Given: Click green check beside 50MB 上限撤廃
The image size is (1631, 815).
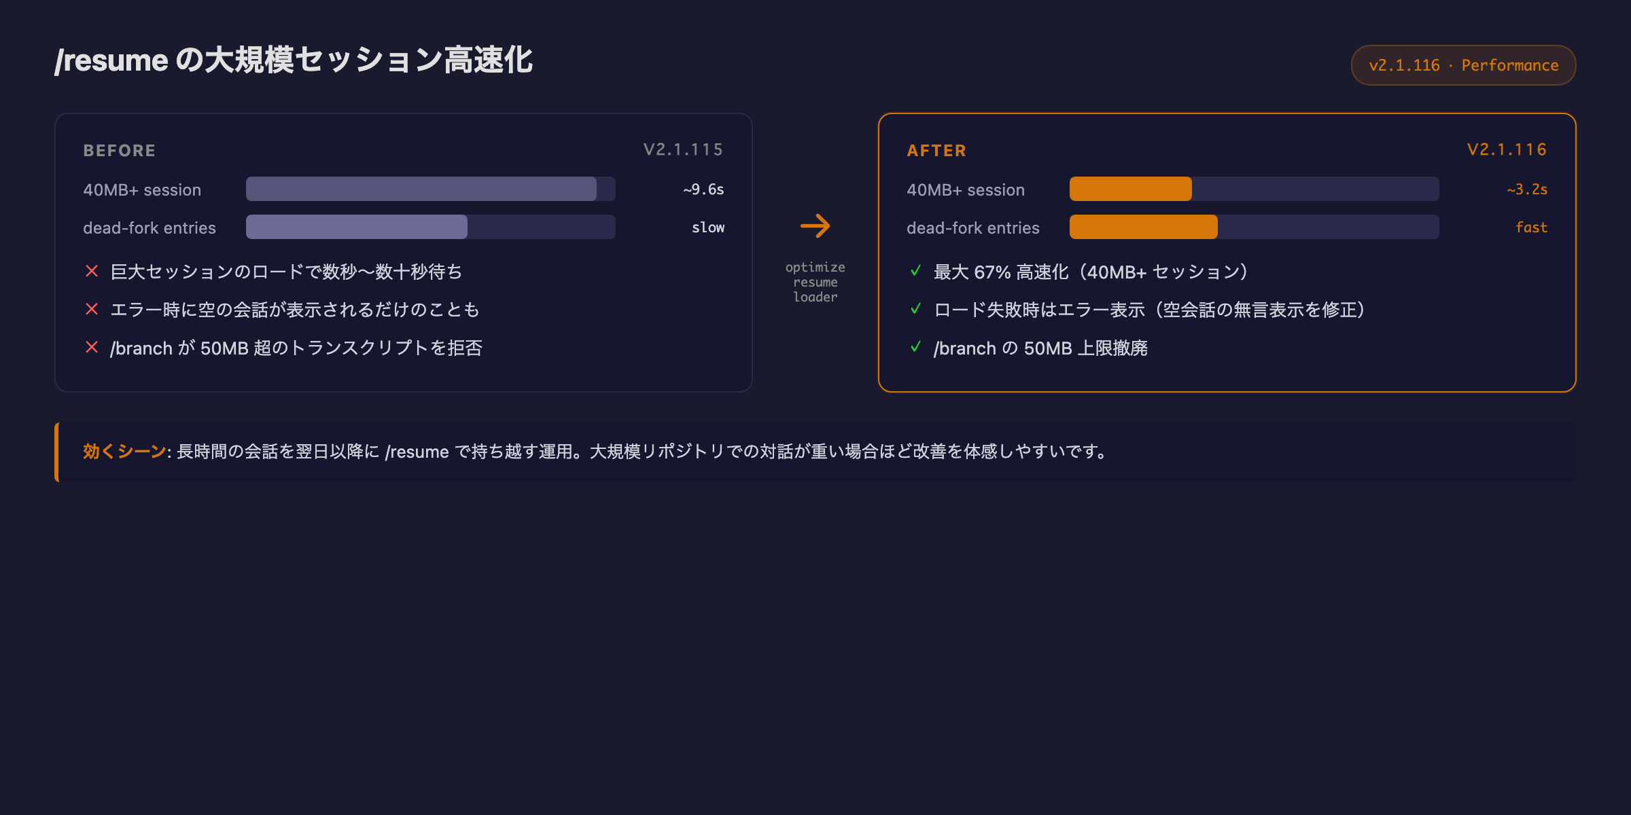Looking at the screenshot, I should coord(915,347).
